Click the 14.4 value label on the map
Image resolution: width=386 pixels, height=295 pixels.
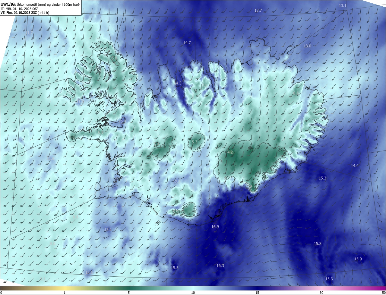point(355,166)
